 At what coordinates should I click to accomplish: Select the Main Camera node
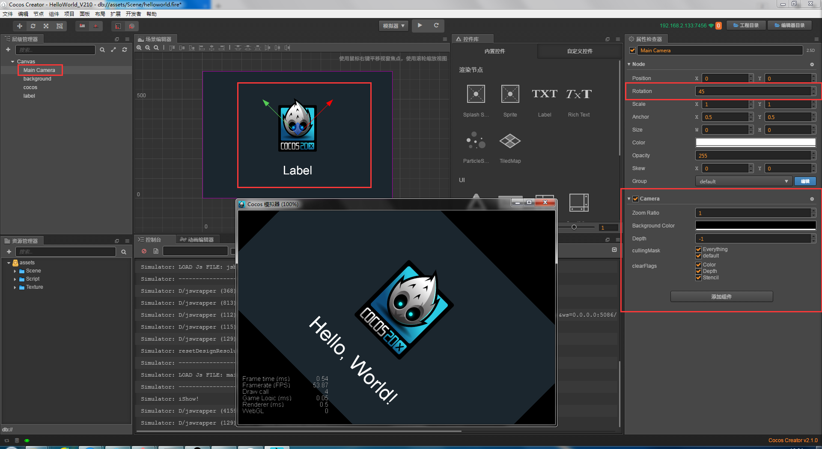(x=39, y=70)
